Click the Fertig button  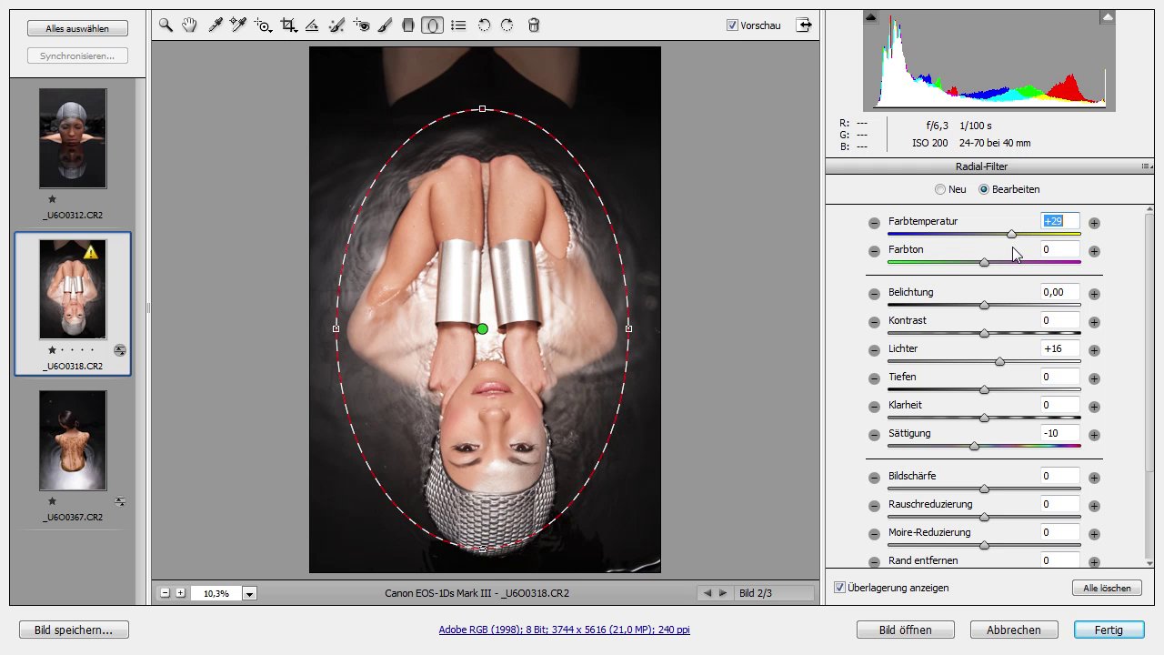[1109, 630]
